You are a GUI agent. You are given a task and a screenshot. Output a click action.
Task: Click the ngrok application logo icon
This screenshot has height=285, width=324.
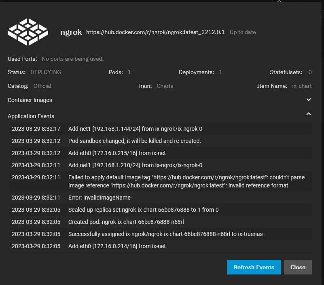[x=28, y=32]
